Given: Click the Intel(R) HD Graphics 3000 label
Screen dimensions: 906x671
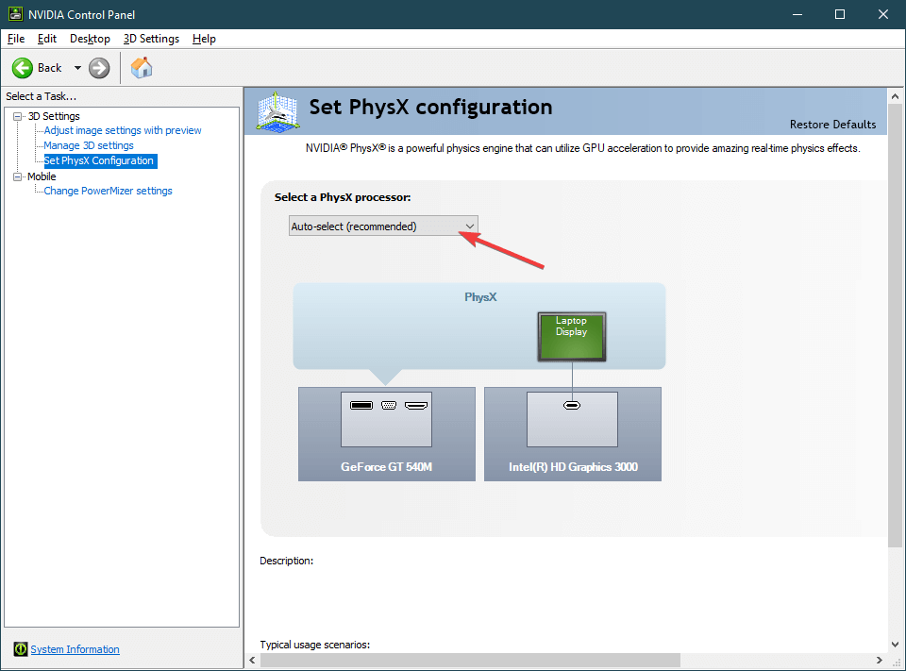Looking at the screenshot, I should [x=573, y=467].
